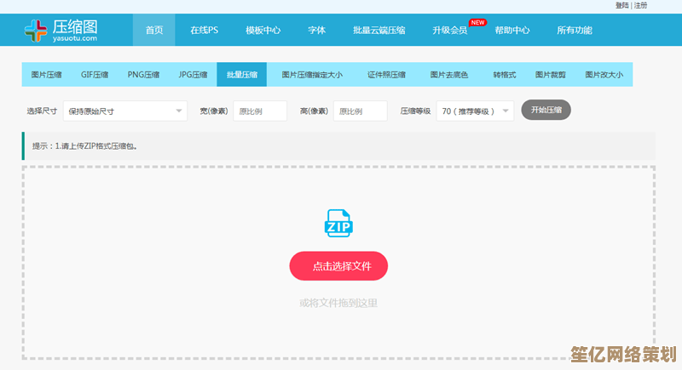Focus the 宽(像素) input field
The width and height of the screenshot is (682, 370).
260,111
